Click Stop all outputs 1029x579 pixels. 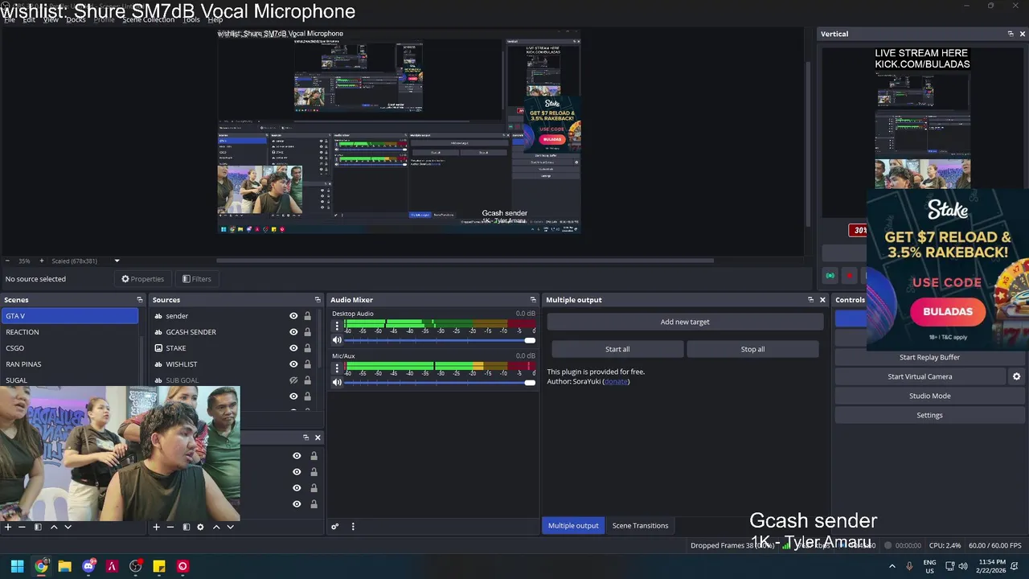(x=752, y=349)
